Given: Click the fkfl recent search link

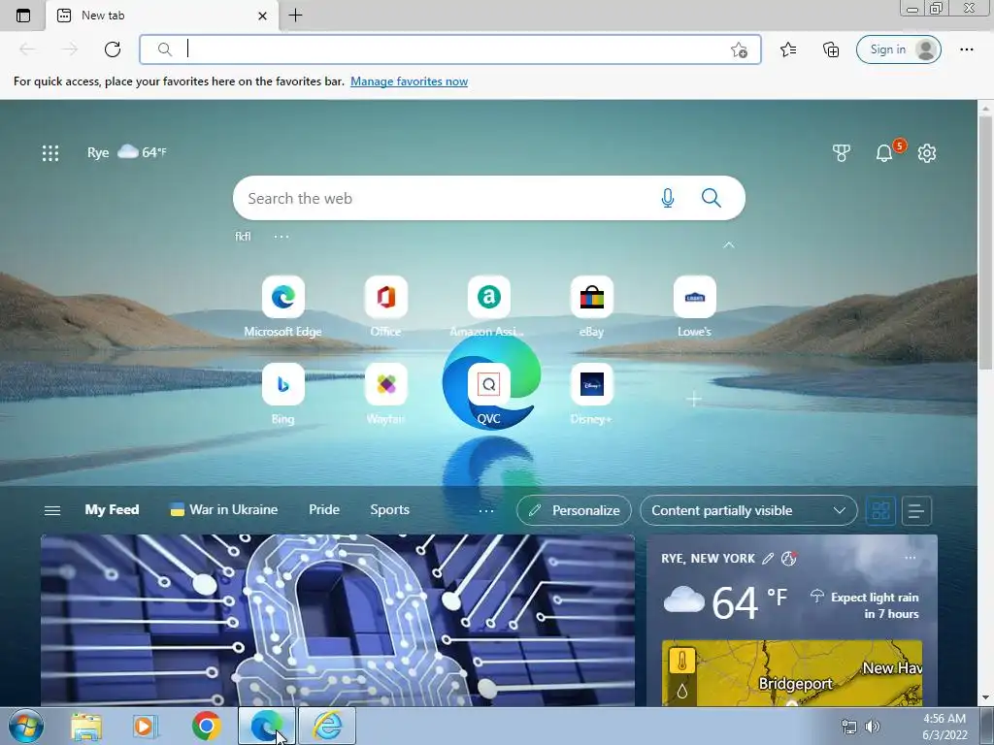Looking at the screenshot, I should (x=243, y=237).
